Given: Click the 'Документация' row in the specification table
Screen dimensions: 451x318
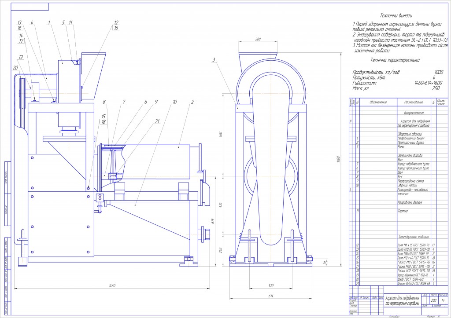Looking at the screenshot, I should (x=410, y=113).
